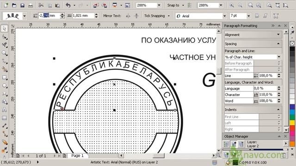Pick the black color swatch
Screen dimensions: 296x166
pyautogui.click(x=292, y=49)
